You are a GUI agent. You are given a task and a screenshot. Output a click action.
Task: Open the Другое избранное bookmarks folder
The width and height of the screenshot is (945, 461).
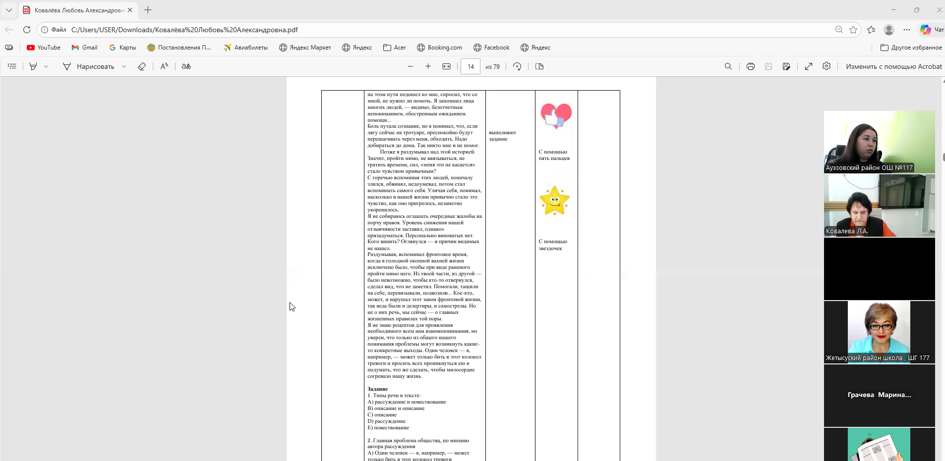[911, 48]
